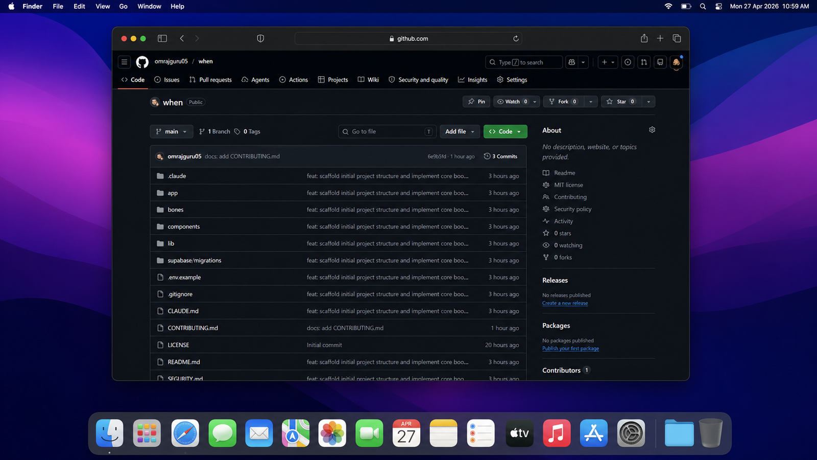
Task: Click the github.com address bar
Action: click(x=408, y=38)
